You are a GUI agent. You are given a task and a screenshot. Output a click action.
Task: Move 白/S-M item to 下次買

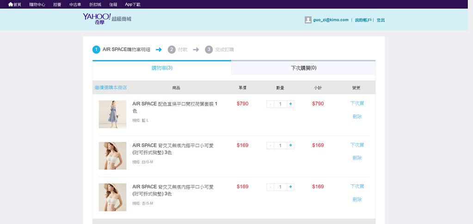click(x=357, y=145)
